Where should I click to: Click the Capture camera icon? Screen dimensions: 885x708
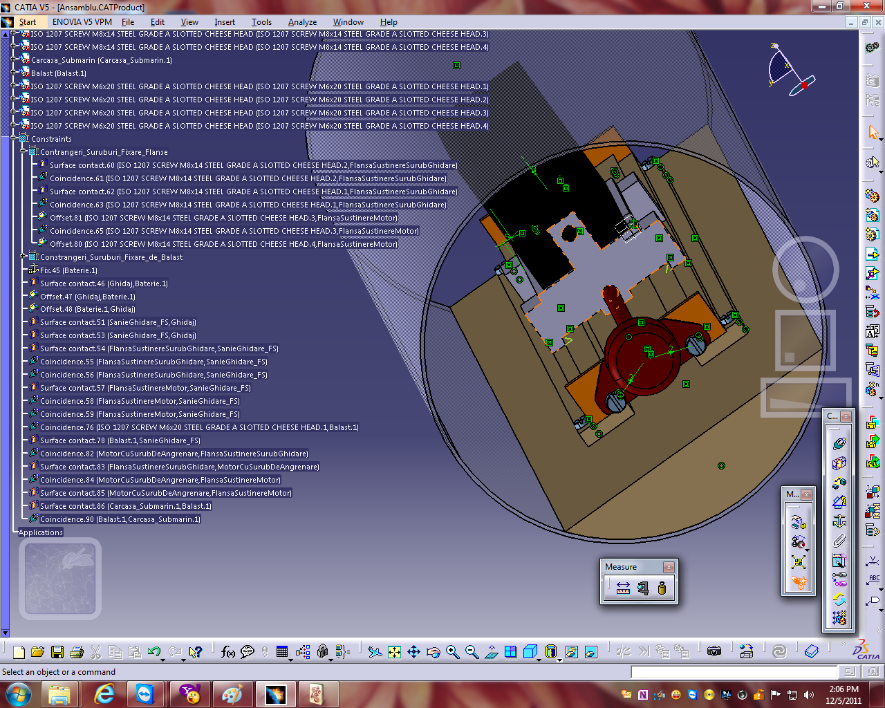click(x=714, y=651)
